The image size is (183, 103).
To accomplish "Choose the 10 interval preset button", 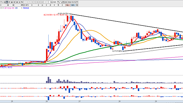I will (x=32, y=2).
